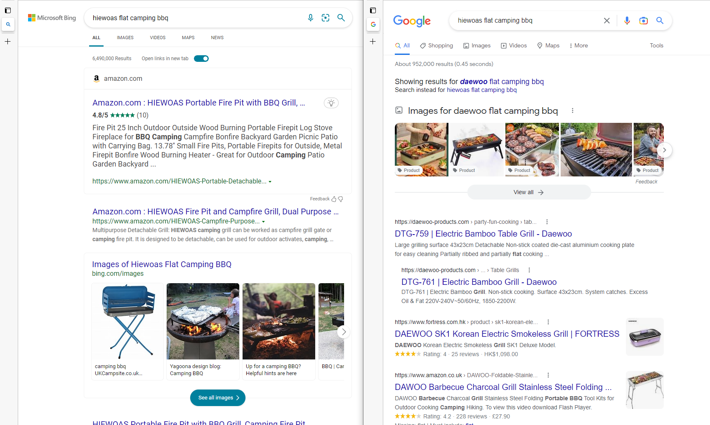Image resolution: width=710 pixels, height=425 pixels.
Task: Give thumbs down feedback on the Amazon result
Action: pos(340,199)
